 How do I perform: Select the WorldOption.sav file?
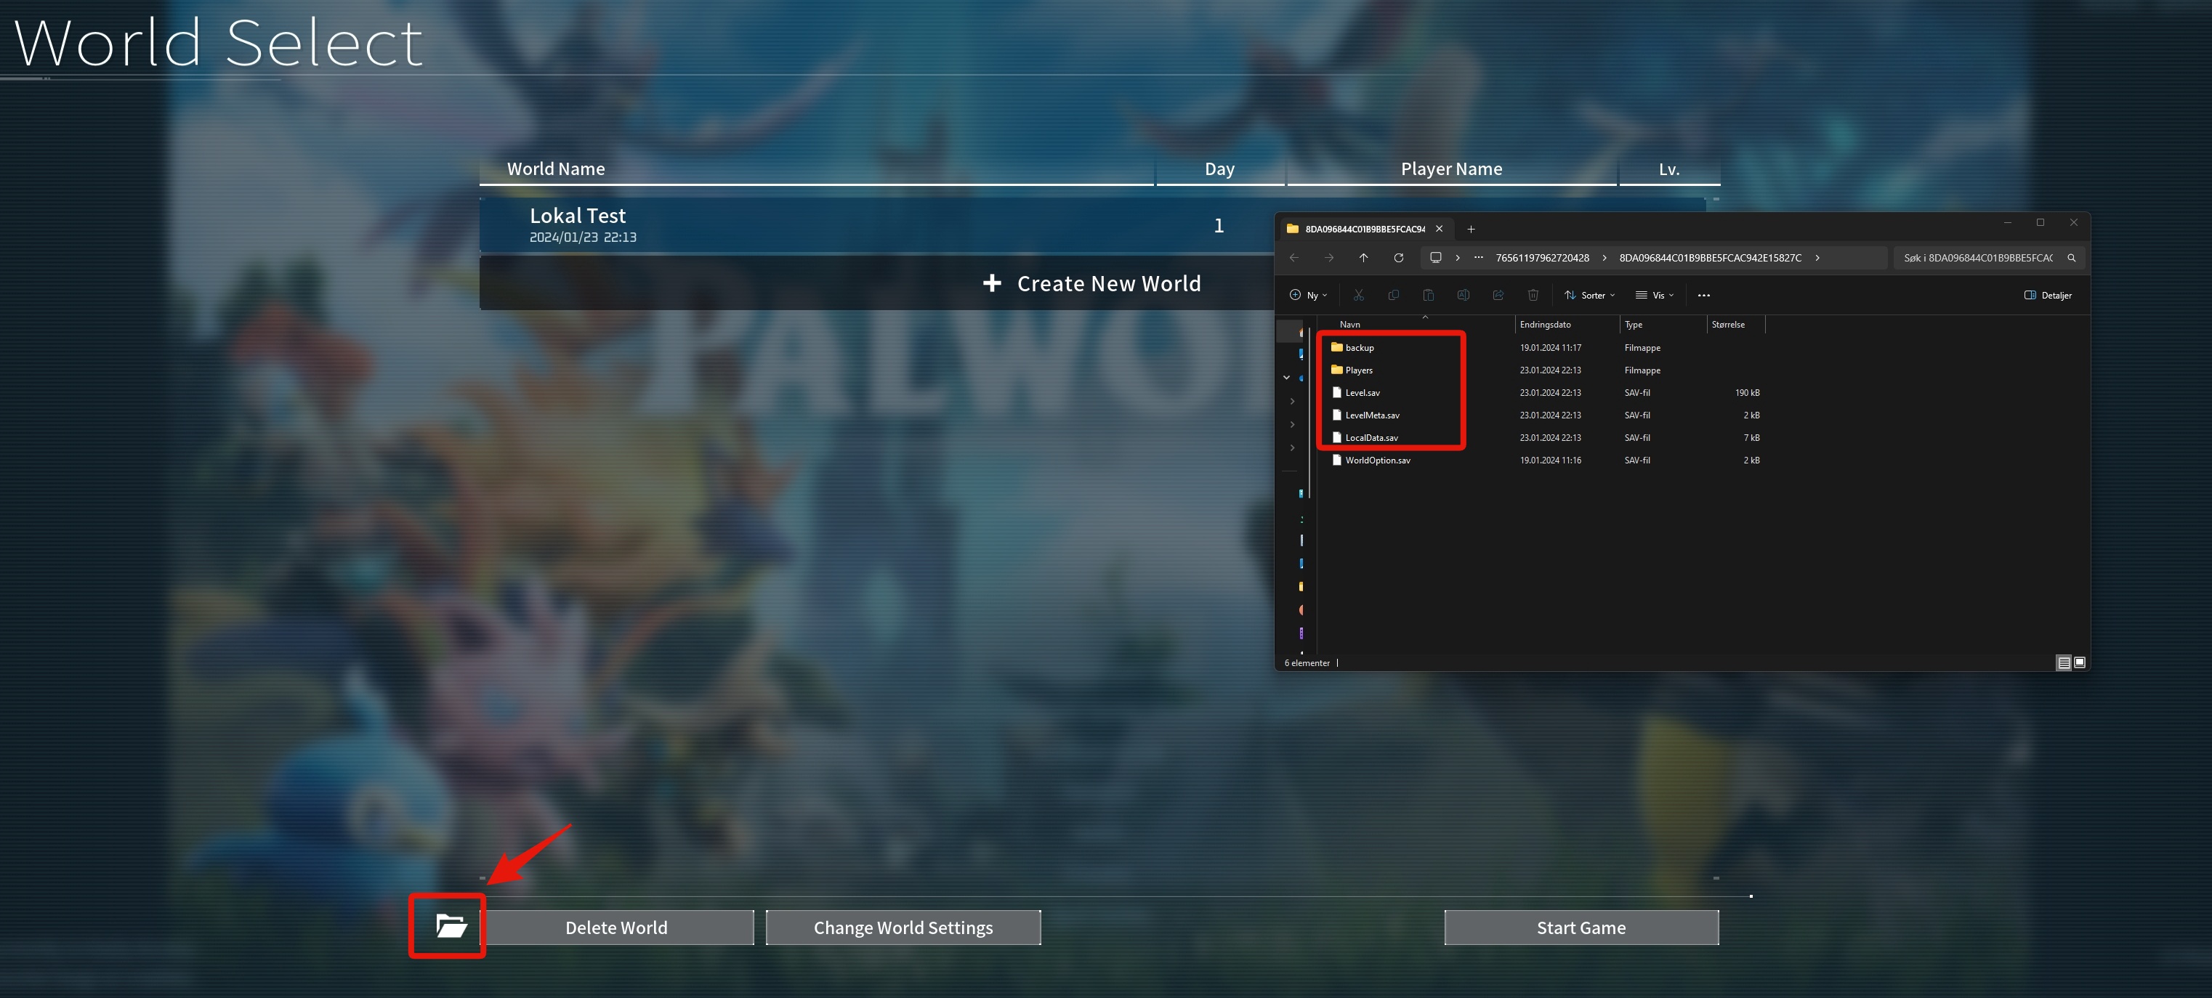pyautogui.click(x=1376, y=460)
